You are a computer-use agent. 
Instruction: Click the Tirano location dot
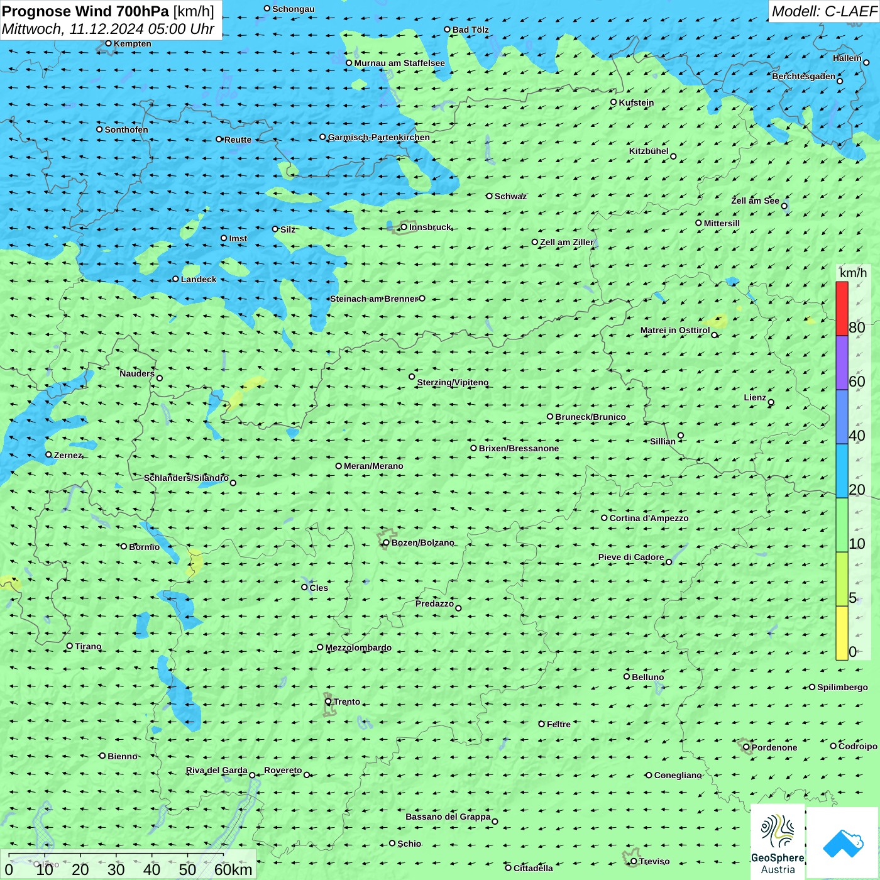click(70, 646)
